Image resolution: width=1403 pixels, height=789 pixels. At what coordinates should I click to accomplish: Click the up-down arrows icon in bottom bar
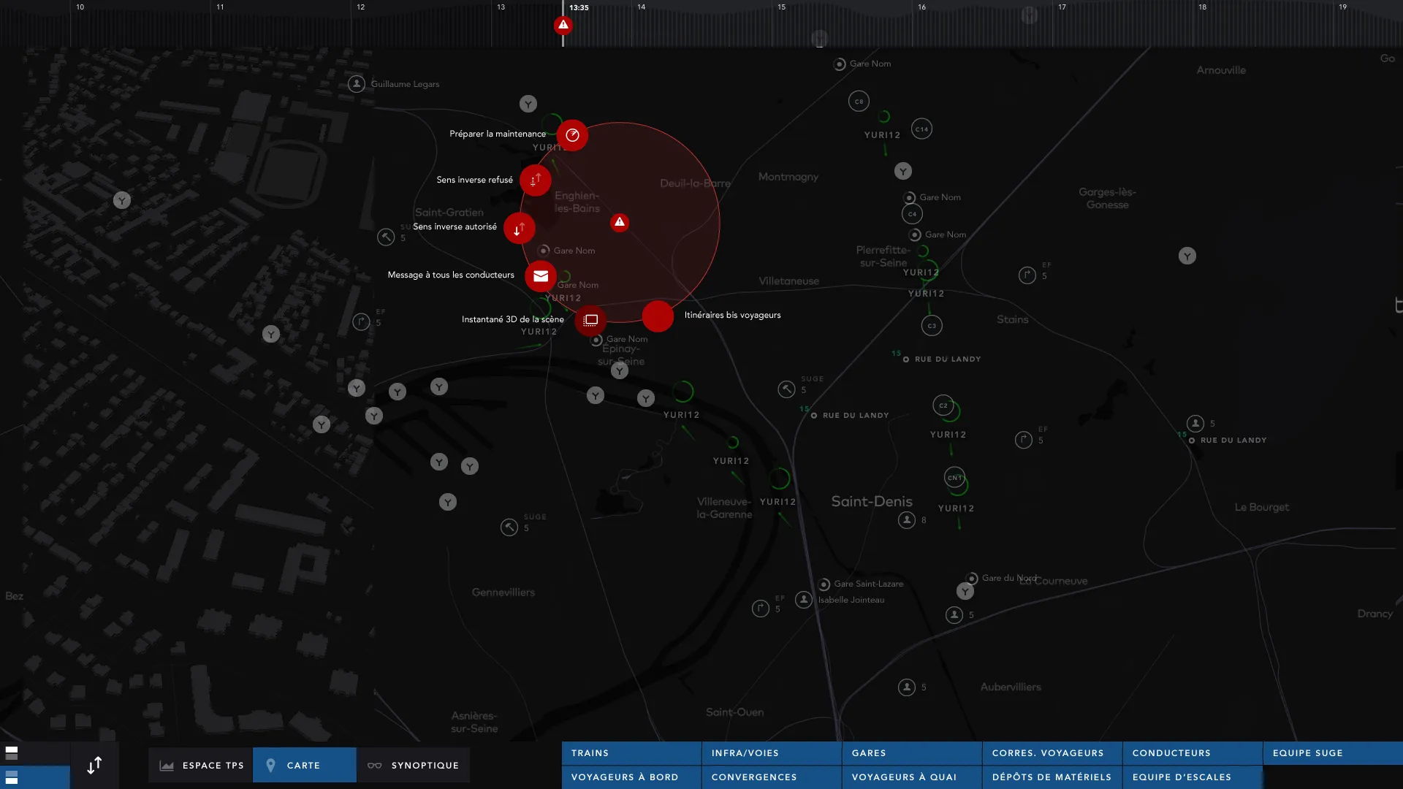[x=94, y=766]
